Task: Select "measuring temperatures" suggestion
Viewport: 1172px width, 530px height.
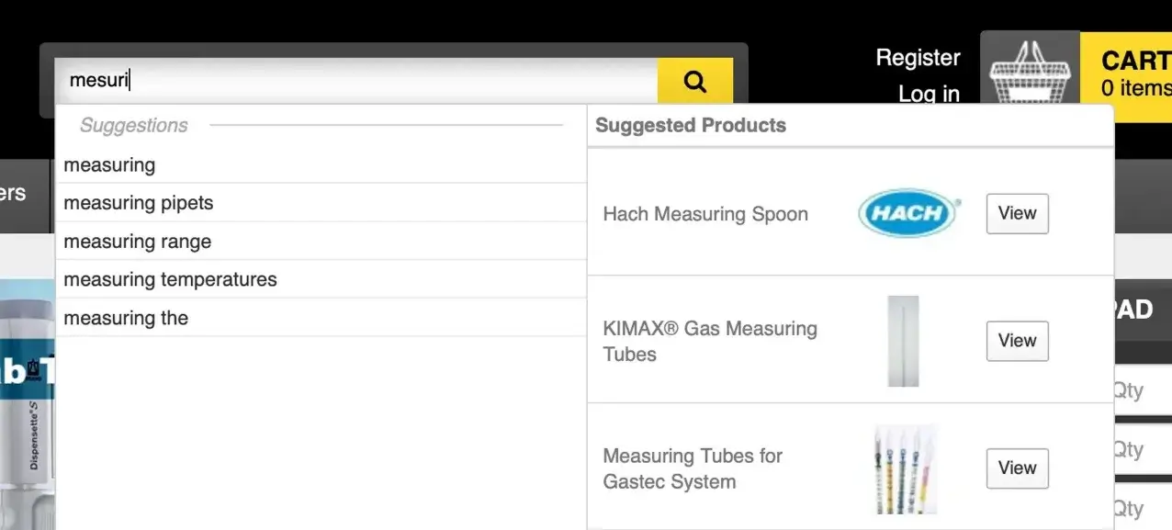Action: pos(170,279)
